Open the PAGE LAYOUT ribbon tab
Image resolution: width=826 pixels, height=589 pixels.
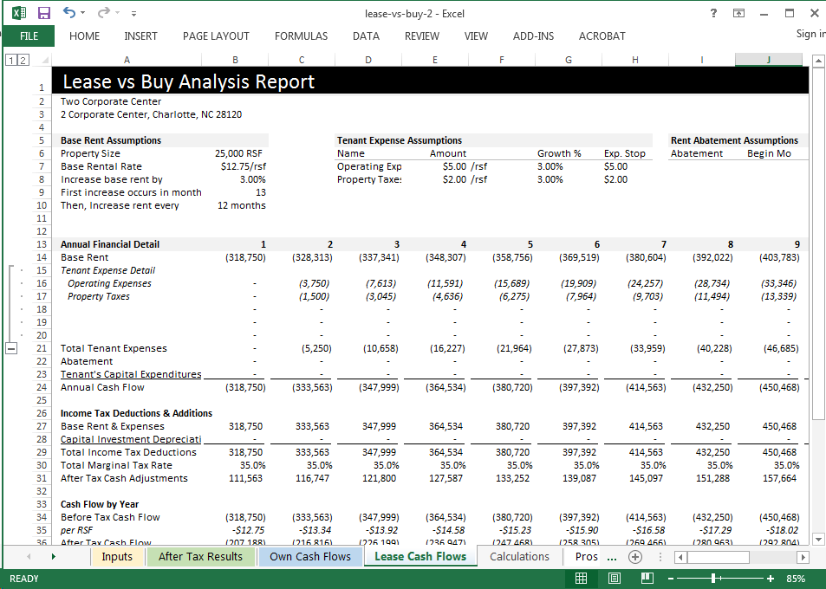coord(216,36)
